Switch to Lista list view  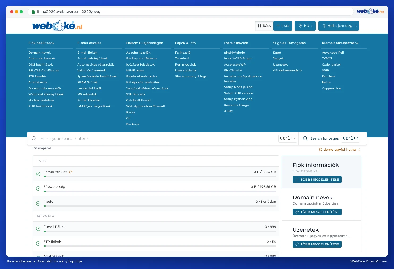tap(283, 26)
